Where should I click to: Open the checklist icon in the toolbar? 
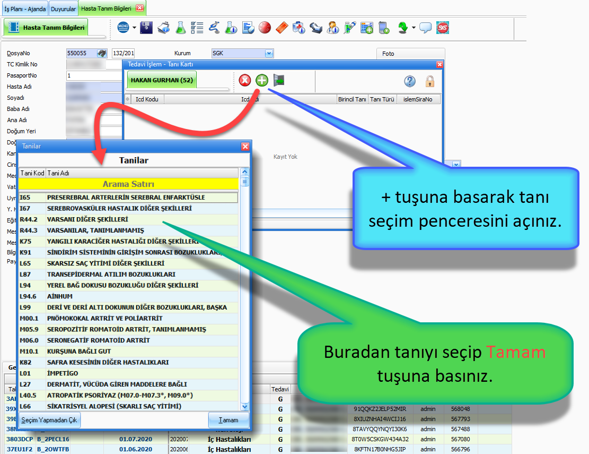tap(197, 28)
